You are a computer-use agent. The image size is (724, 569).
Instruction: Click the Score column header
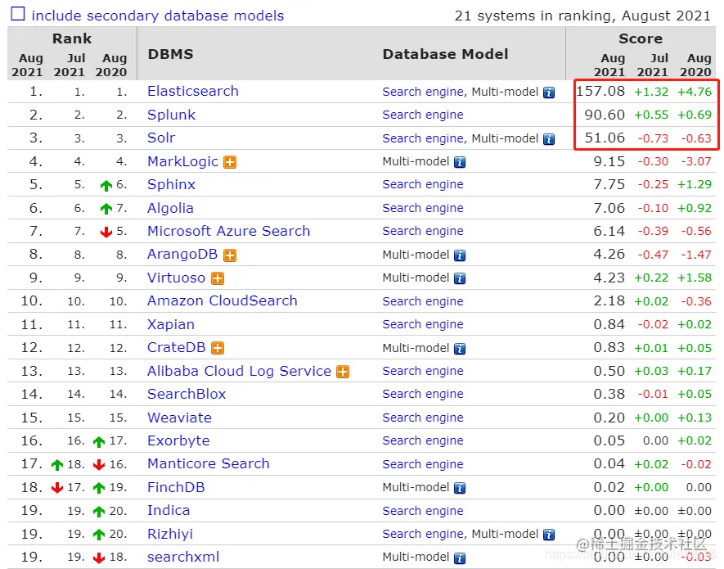point(641,38)
